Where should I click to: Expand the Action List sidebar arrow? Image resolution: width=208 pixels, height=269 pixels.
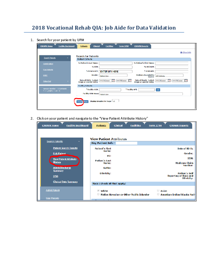(x=68, y=81)
